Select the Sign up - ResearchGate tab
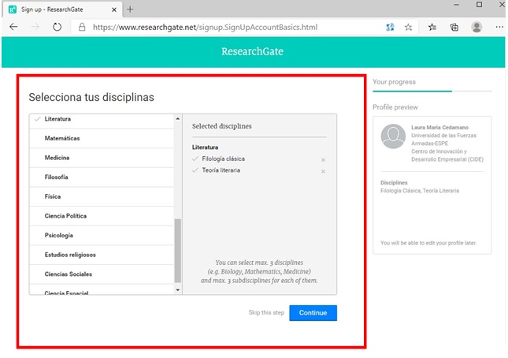The width and height of the screenshot is (508, 358). pyautogui.click(x=59, y=9)
